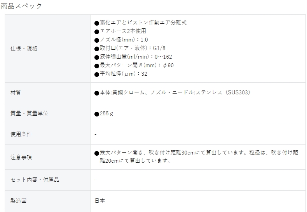Select the 最大パターン開き φ90 line
307x212 pixels.
[134, 65]
